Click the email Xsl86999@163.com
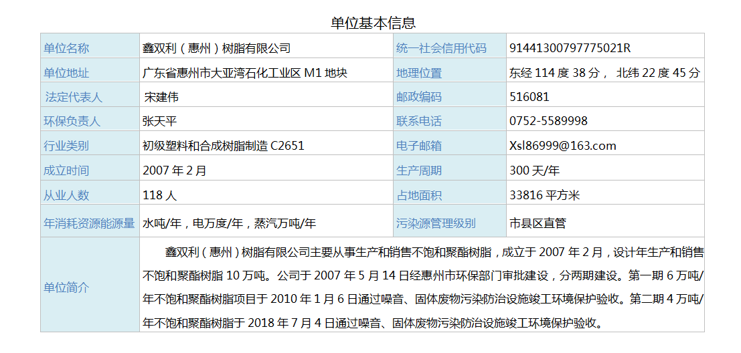The height and width of the screenshot is (353, 741). (x=562, y=146)
